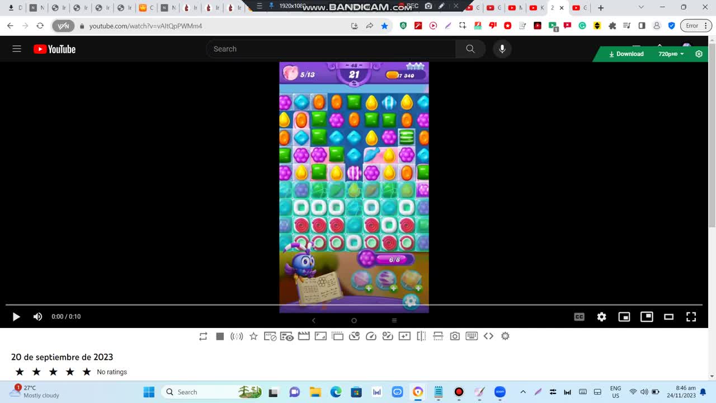
Task: Open the YouTube hamburger guide menu
Action: (17, 49)
